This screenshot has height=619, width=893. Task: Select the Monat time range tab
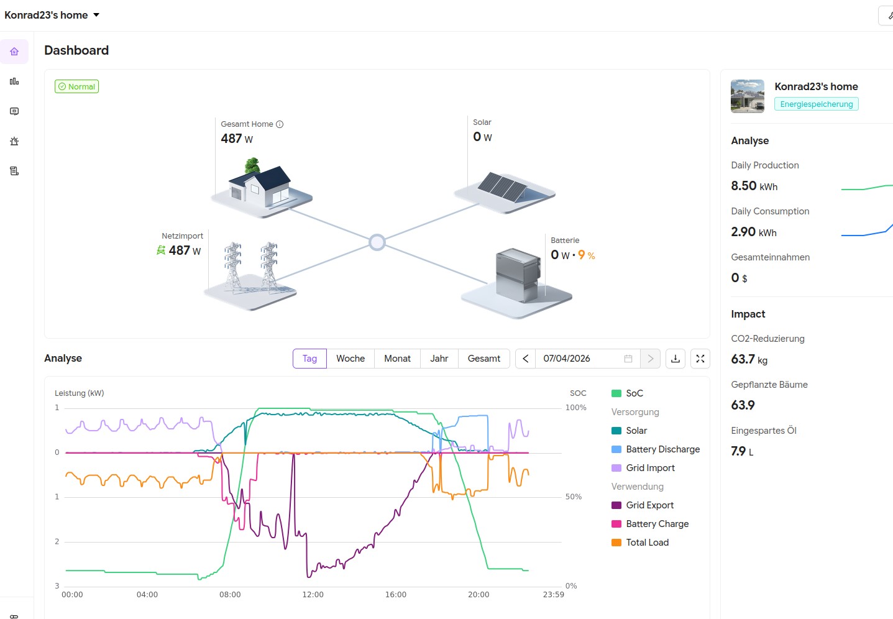tap(397, 359)
